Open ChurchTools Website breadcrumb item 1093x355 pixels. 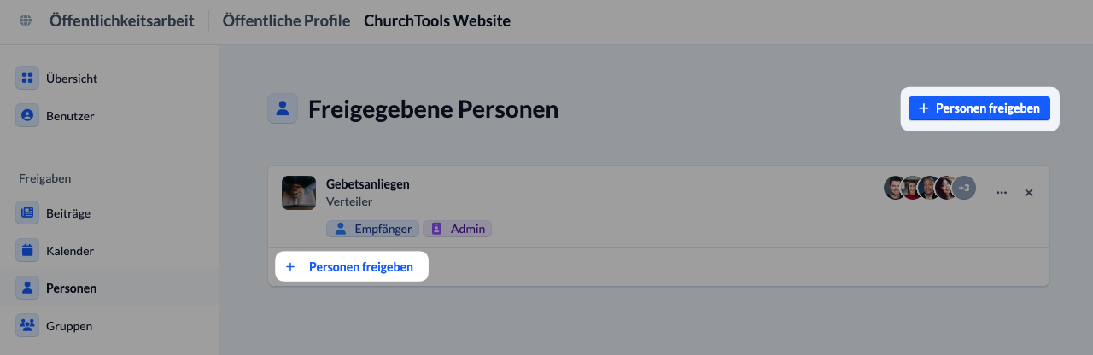tap(437, 20)
